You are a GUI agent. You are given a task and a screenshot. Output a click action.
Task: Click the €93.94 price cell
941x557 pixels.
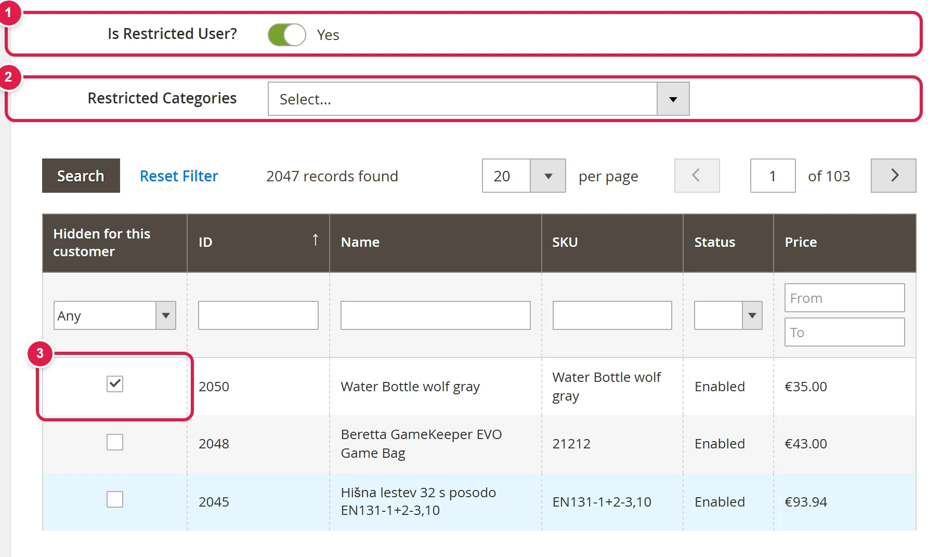844,502
